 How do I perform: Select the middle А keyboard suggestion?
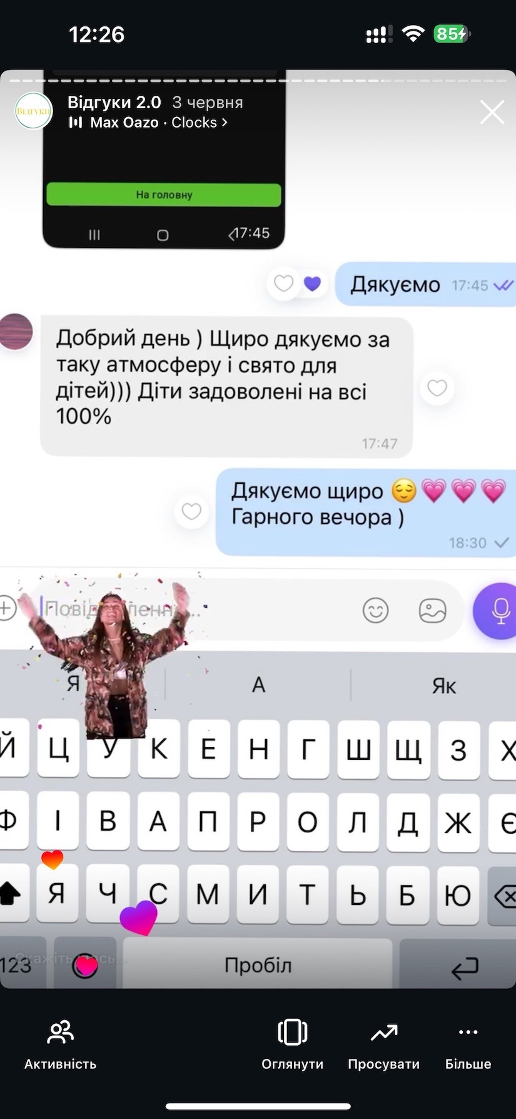(x=258, y=685)
